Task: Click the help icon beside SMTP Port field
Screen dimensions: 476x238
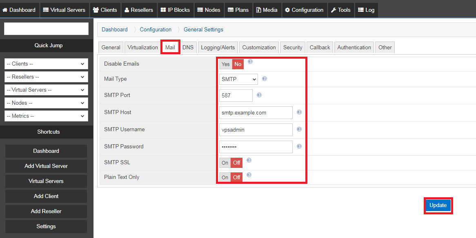Action: 259,95
